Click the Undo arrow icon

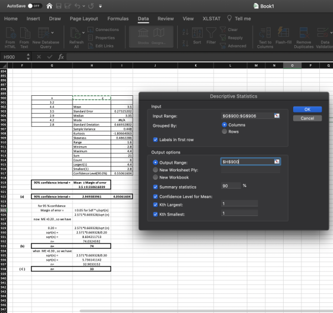(x=77, y=6)
